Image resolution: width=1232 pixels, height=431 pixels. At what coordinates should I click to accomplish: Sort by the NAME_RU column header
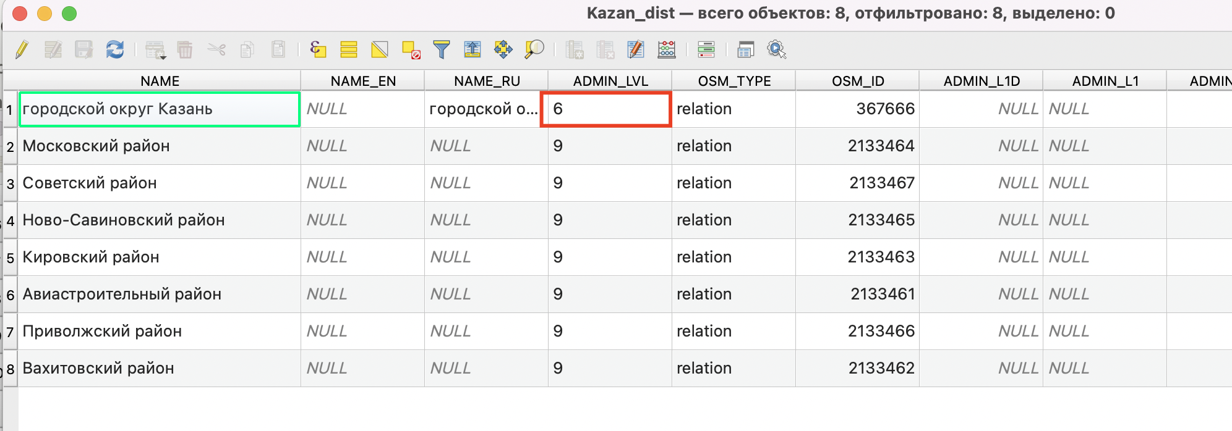(487, 81)
